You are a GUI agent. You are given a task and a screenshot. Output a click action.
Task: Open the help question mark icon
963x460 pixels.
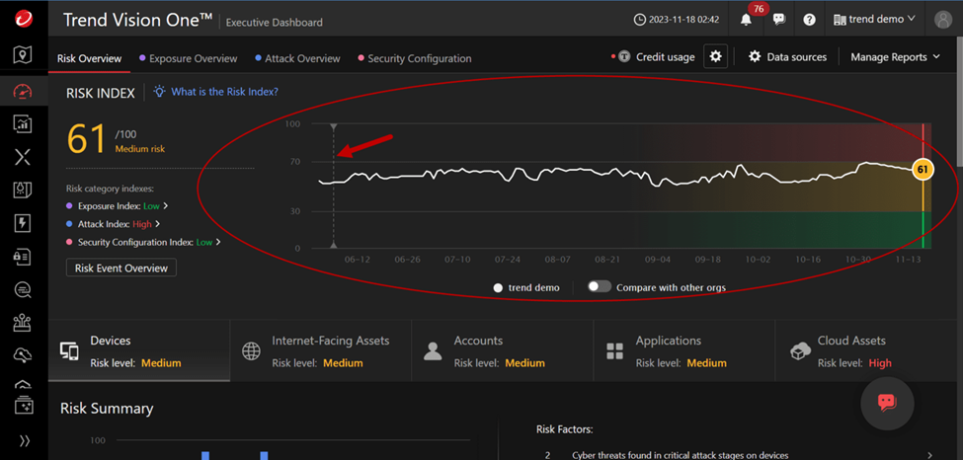[x=810, y=19]
